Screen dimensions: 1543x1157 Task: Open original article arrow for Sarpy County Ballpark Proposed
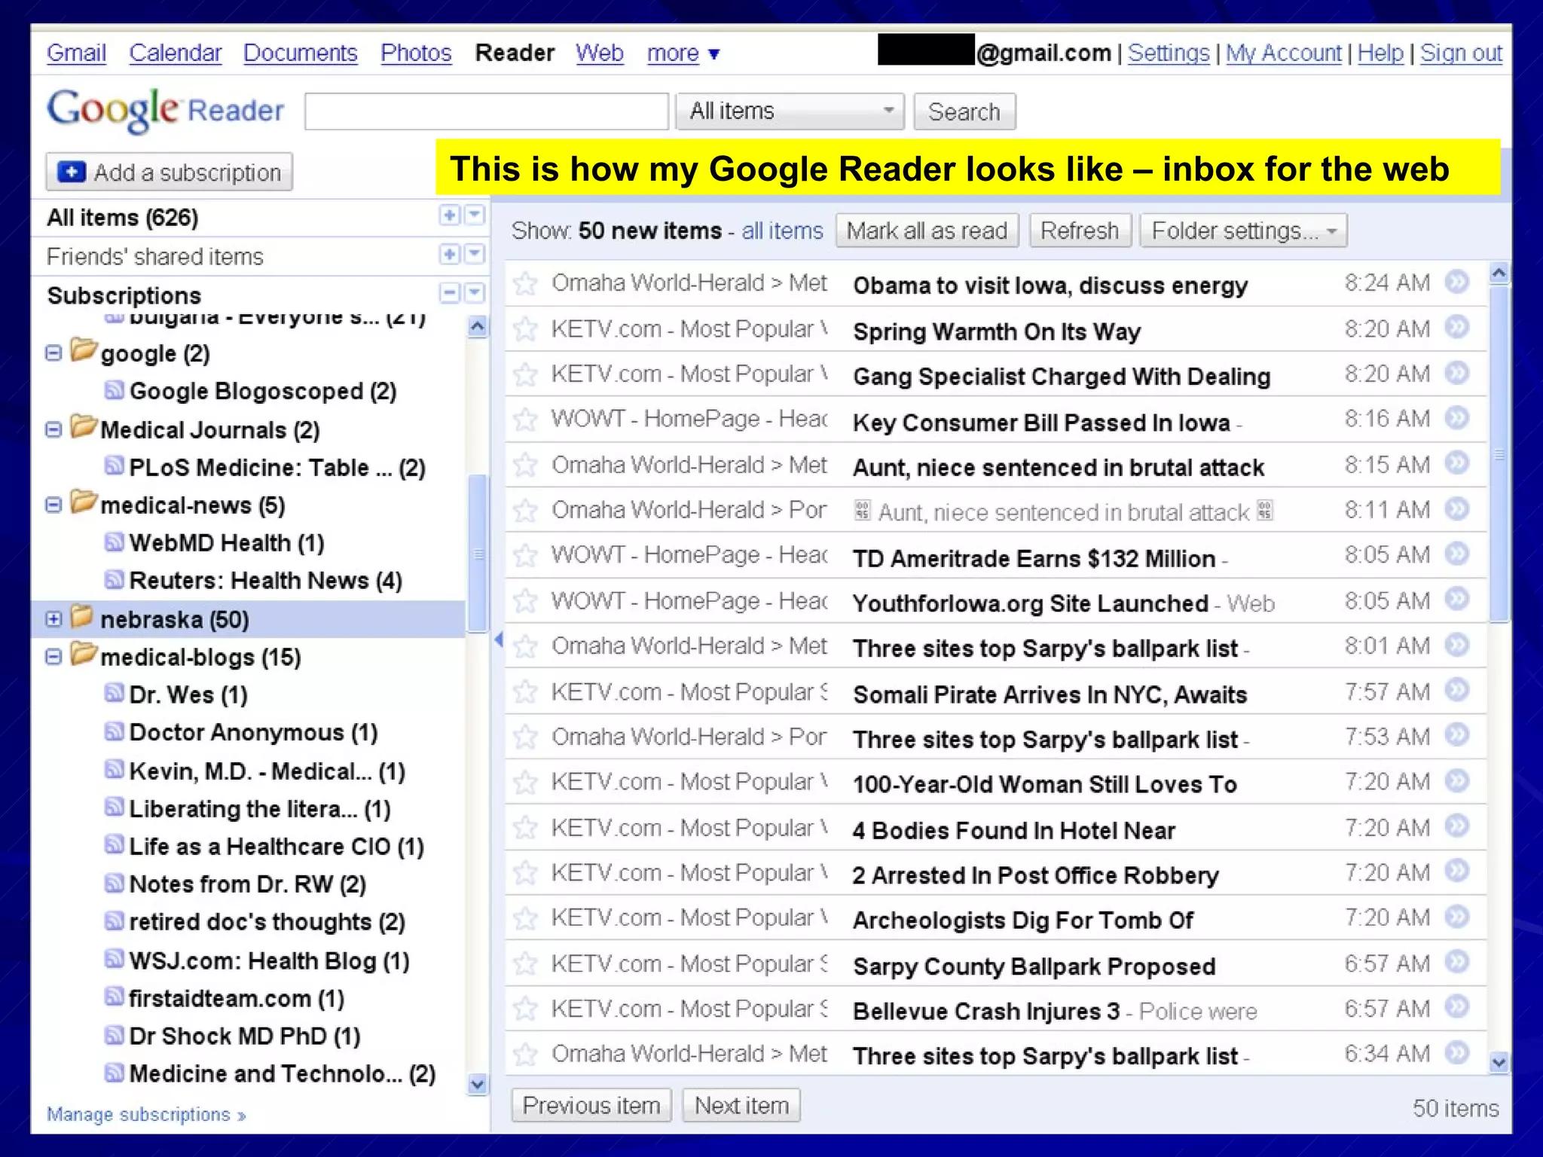click(x=1457, y=962)
